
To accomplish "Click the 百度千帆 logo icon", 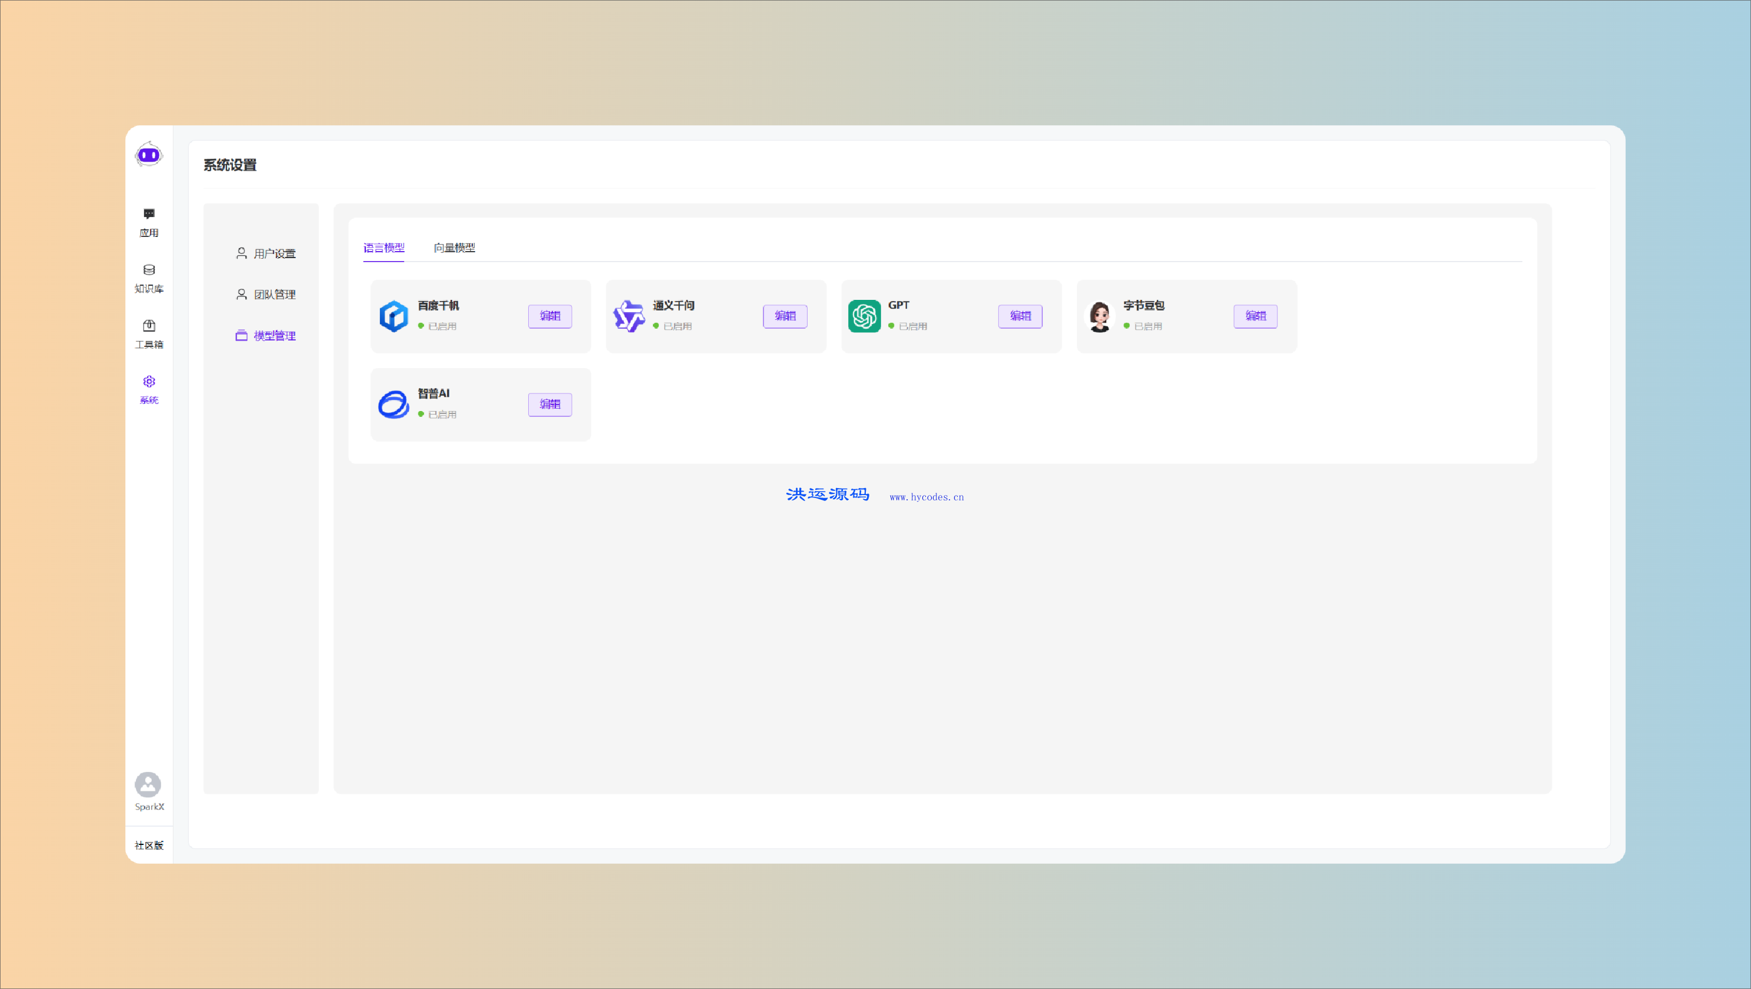I will coord(393,316).
